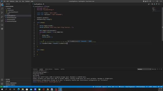Toggle output auto-scroll lock
163x91 pixels.
click(155, 69)
